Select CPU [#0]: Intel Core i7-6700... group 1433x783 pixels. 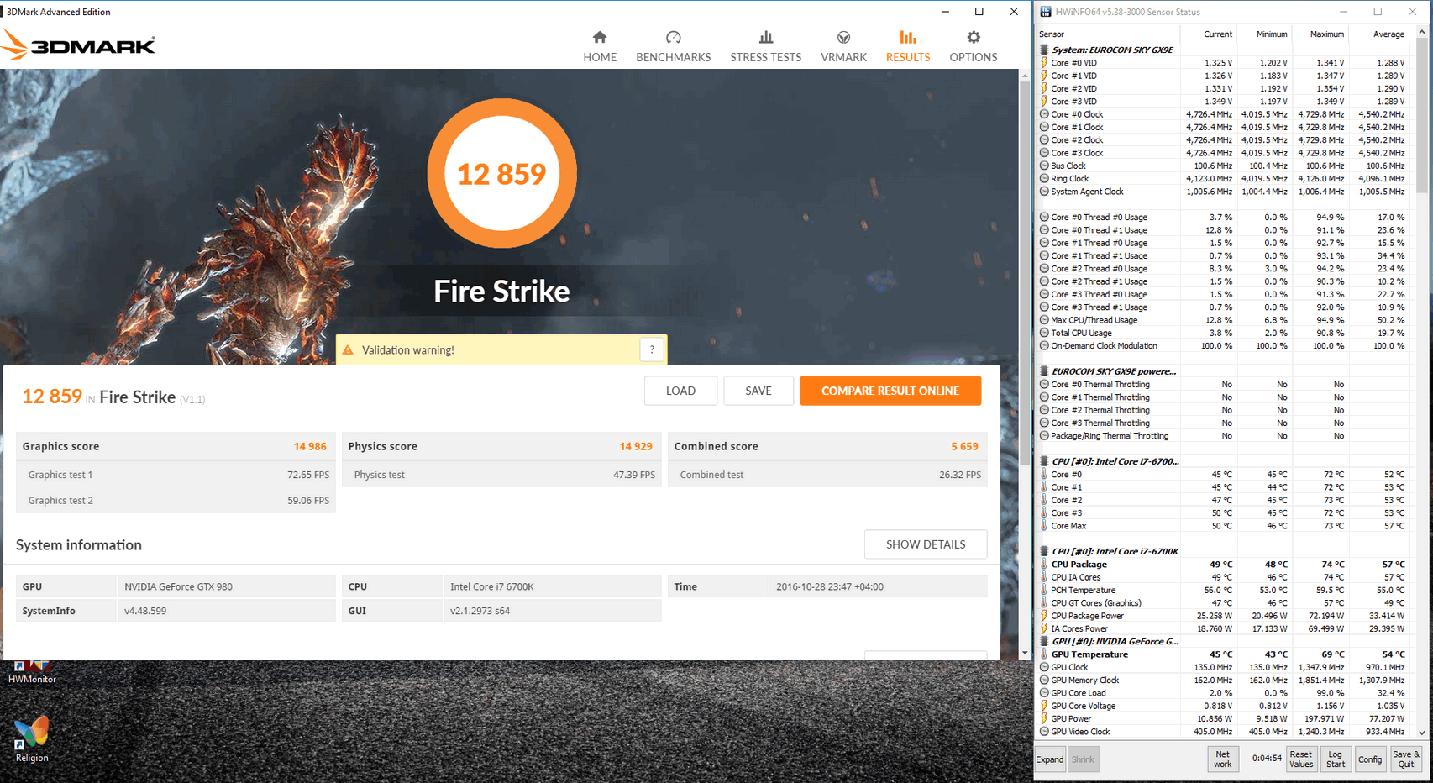(x=1225, y=461)
